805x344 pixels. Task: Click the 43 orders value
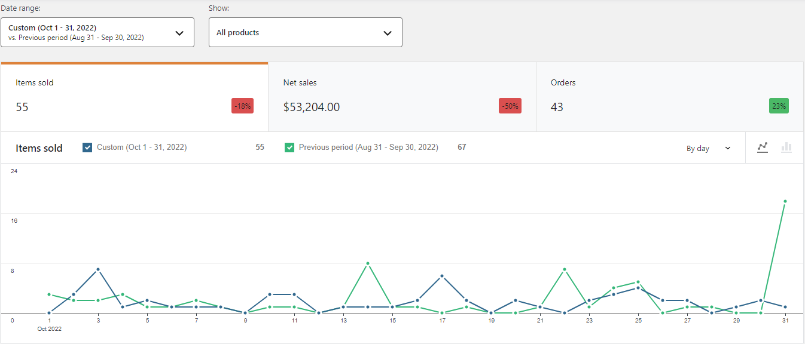[x=557, y=107]
